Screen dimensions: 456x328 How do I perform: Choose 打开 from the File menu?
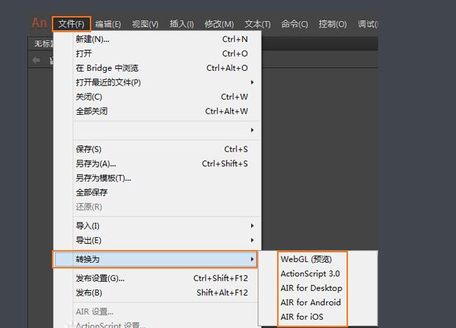pos(158,53)
